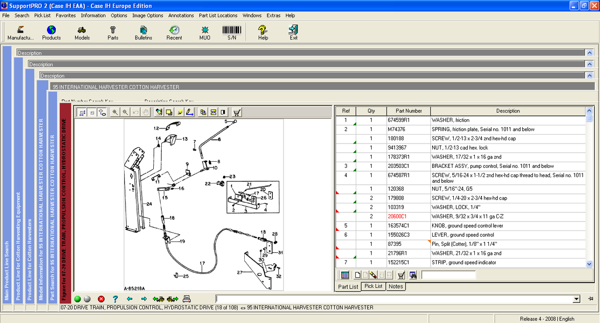
Task: Click the red cancel X icon
Action: pos(101,299)
